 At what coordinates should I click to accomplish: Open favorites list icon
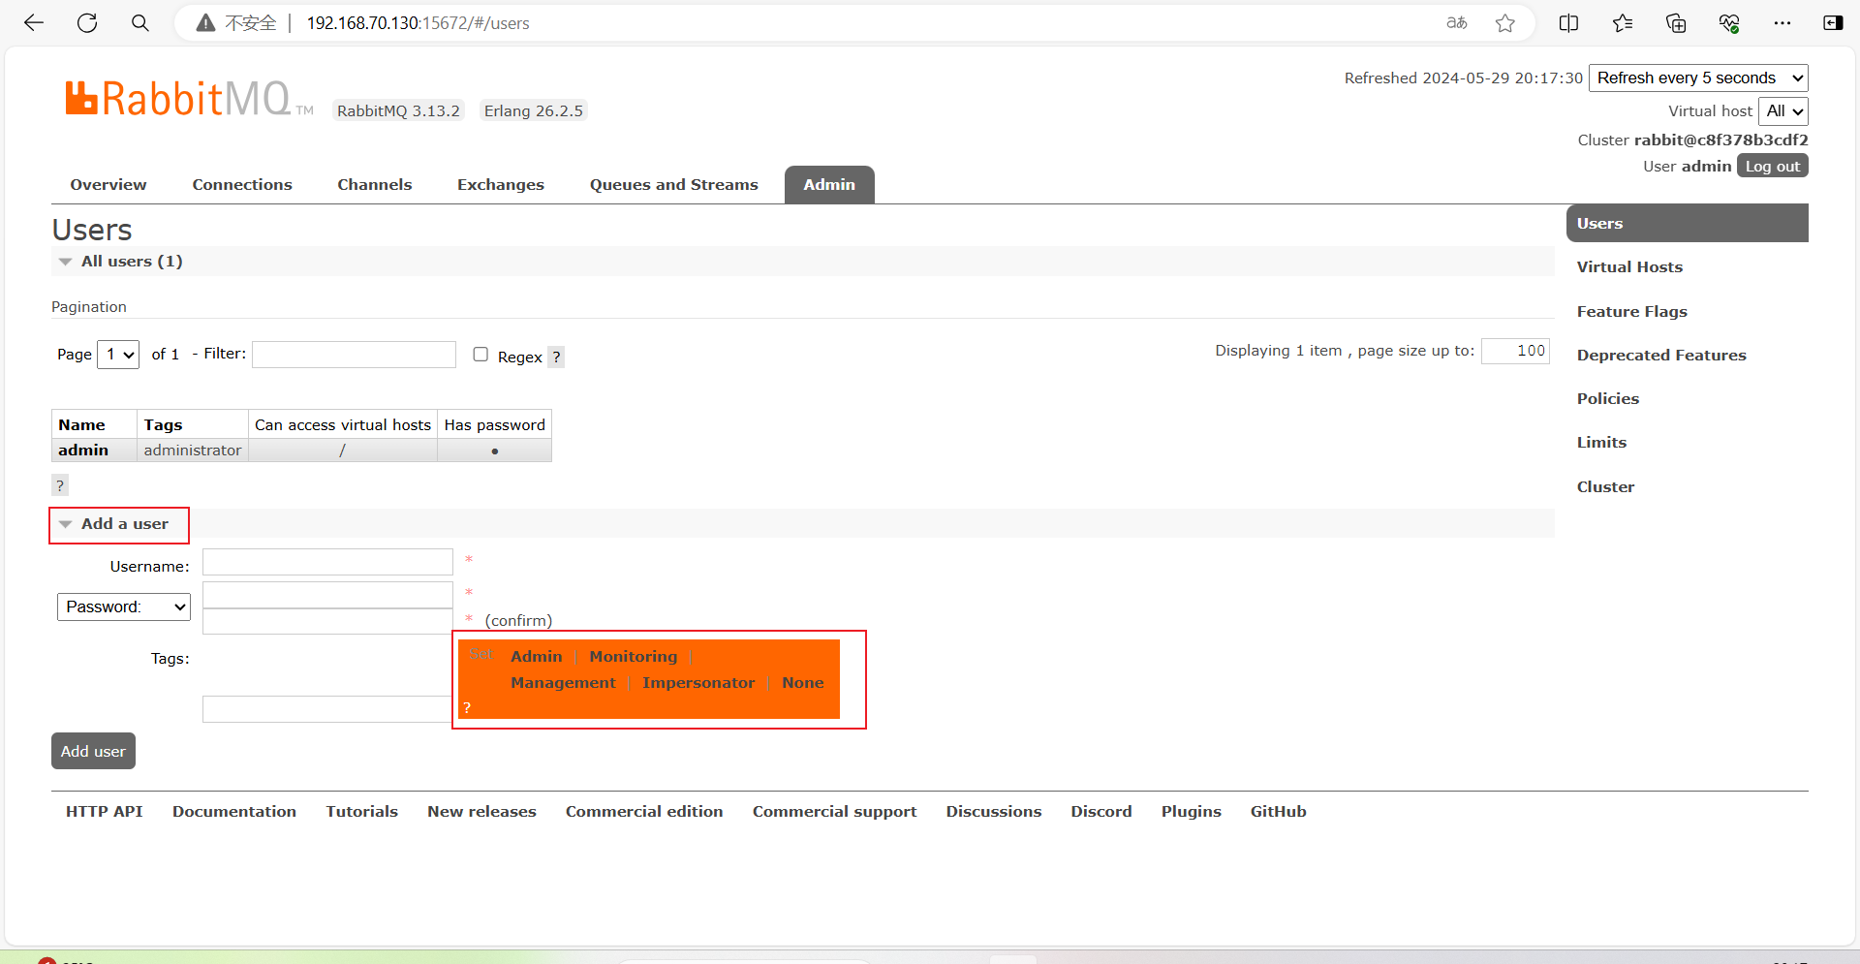pos(1623,23)
